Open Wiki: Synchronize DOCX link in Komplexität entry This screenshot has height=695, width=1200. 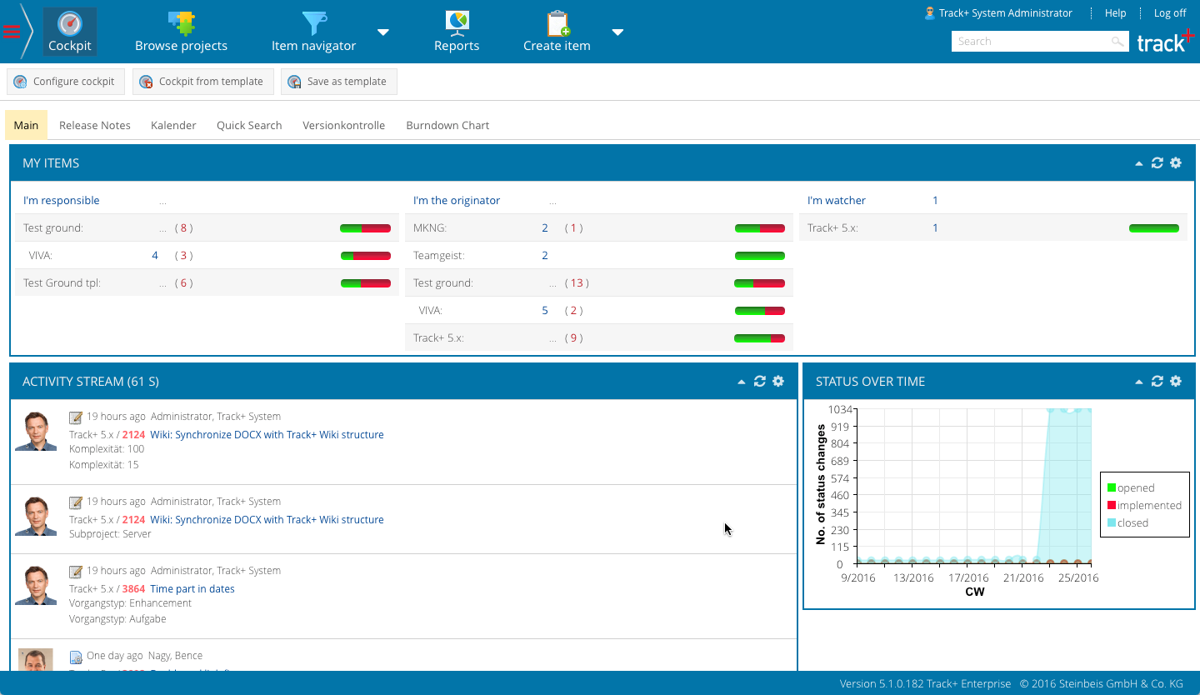[267, 435]
